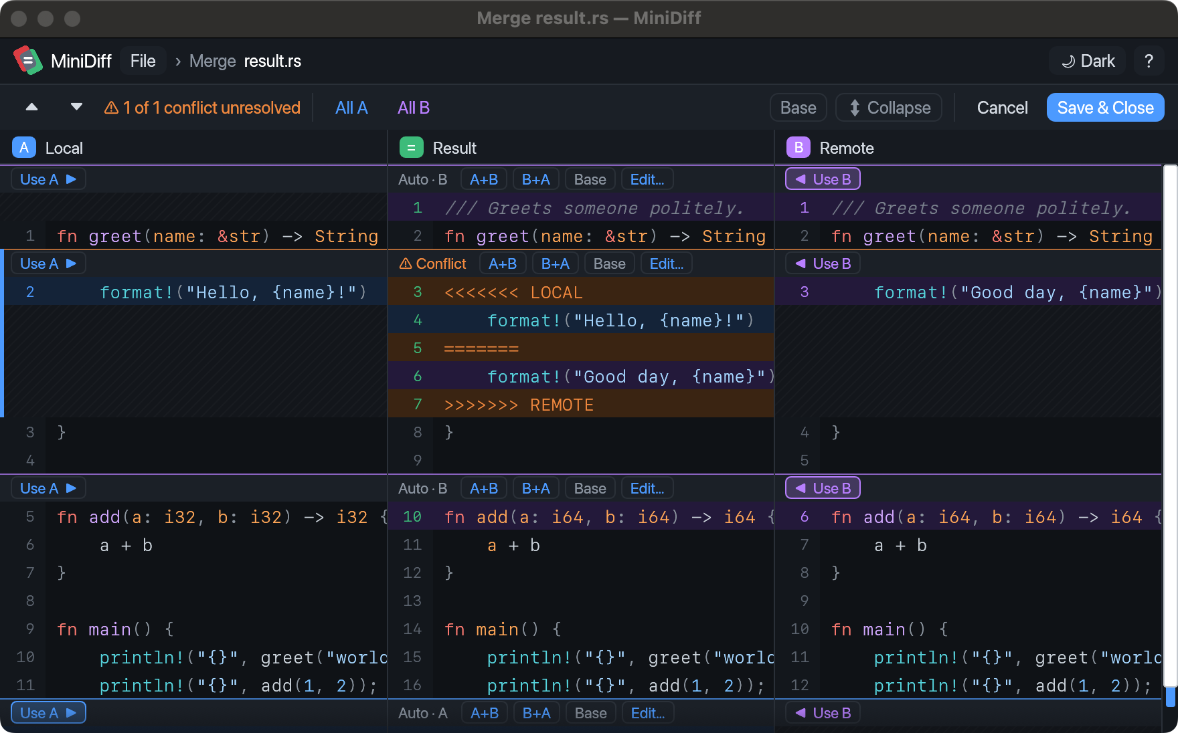Pick Base for the first Auto · B chunk
The image size is (1178, 733).
590,179
